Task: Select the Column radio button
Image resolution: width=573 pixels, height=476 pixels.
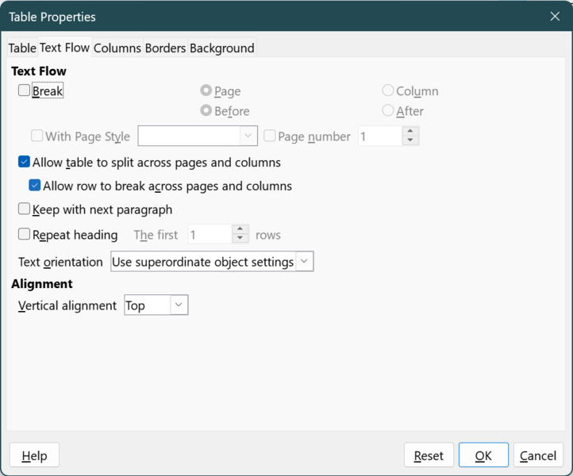Action: click(388, 91)
